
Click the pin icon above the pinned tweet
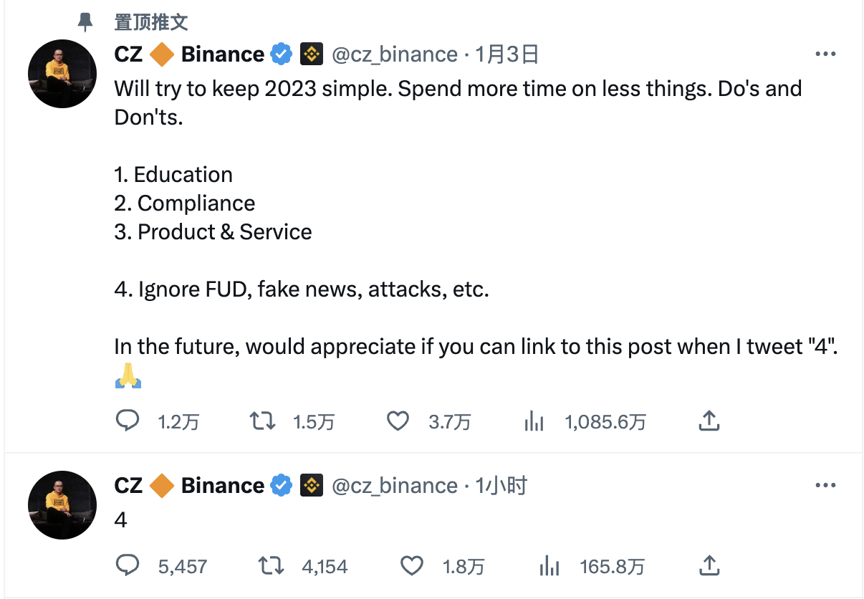coord(85,22)
